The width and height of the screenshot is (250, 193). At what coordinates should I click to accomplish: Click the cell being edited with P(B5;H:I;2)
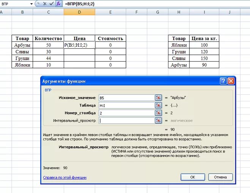(79, 45)
